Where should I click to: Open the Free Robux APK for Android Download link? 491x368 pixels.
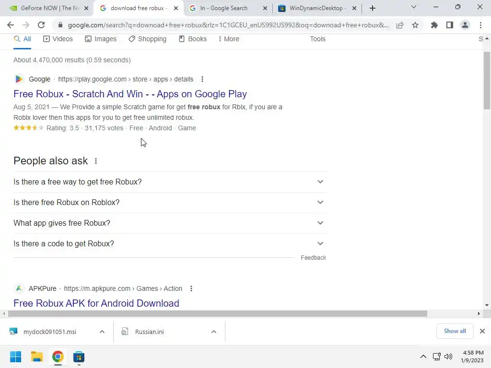point(96,303)
